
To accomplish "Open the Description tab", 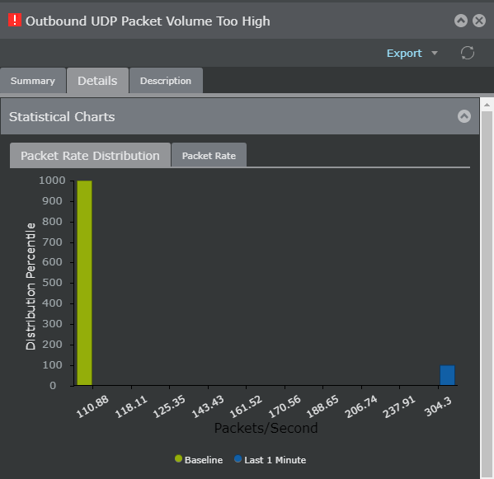I will [166, 81].
